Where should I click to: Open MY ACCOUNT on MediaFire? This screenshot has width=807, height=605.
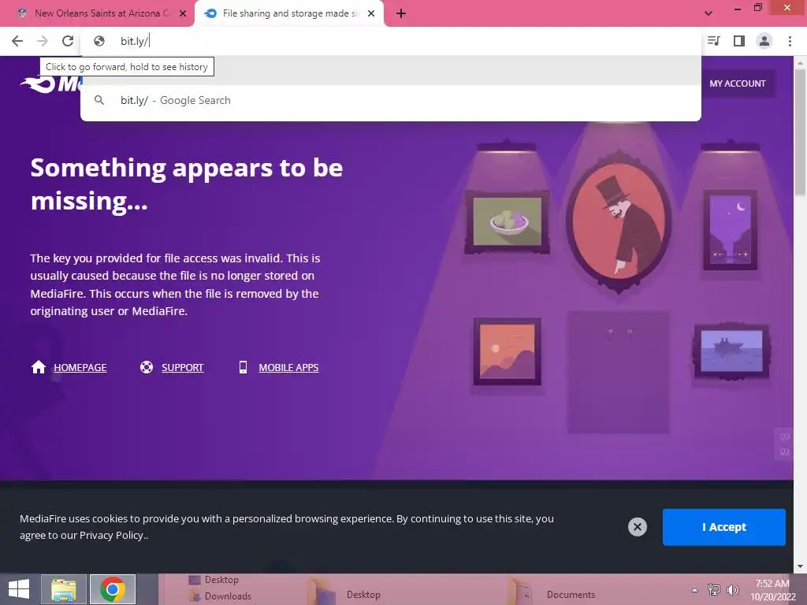pos(737,84)
